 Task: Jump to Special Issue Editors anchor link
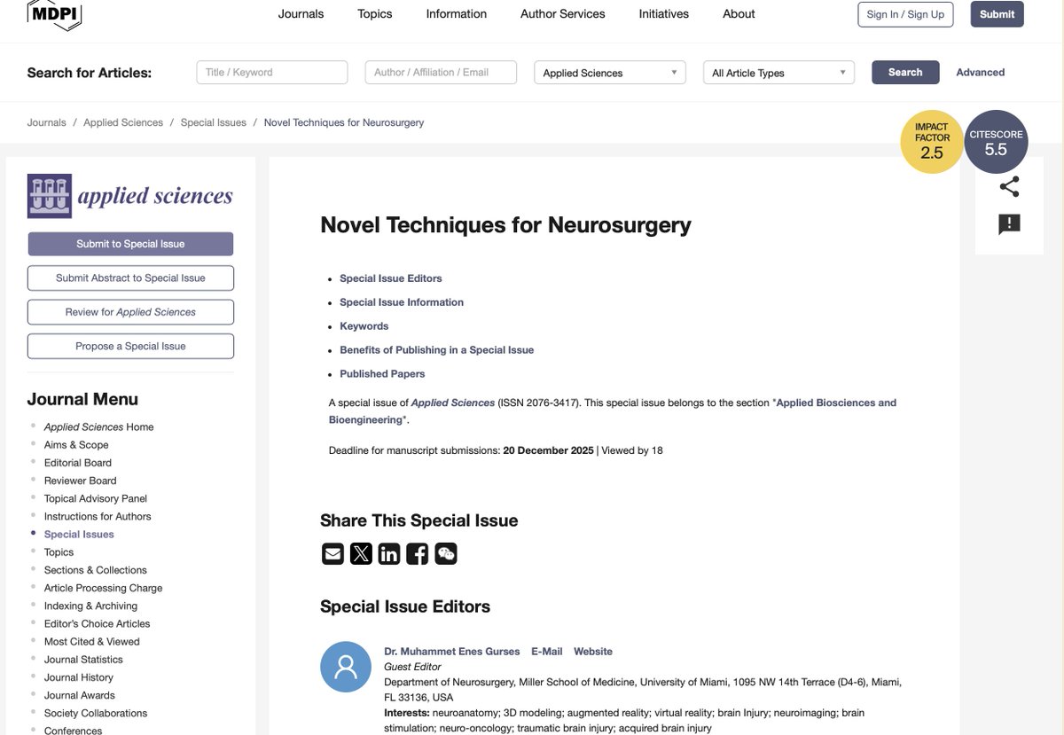[391, 278]
